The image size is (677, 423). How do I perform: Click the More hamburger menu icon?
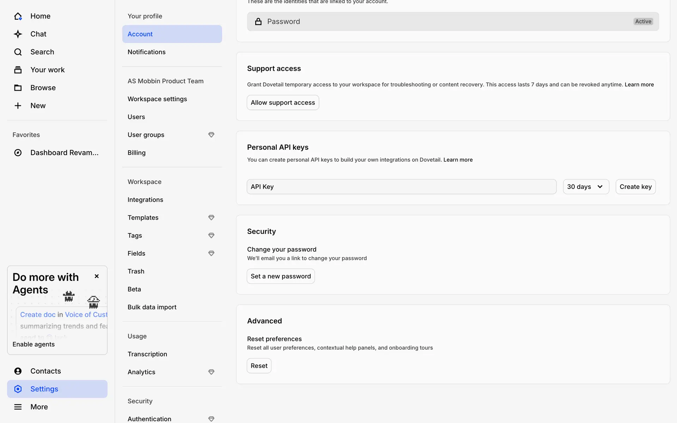pos(18,407)
